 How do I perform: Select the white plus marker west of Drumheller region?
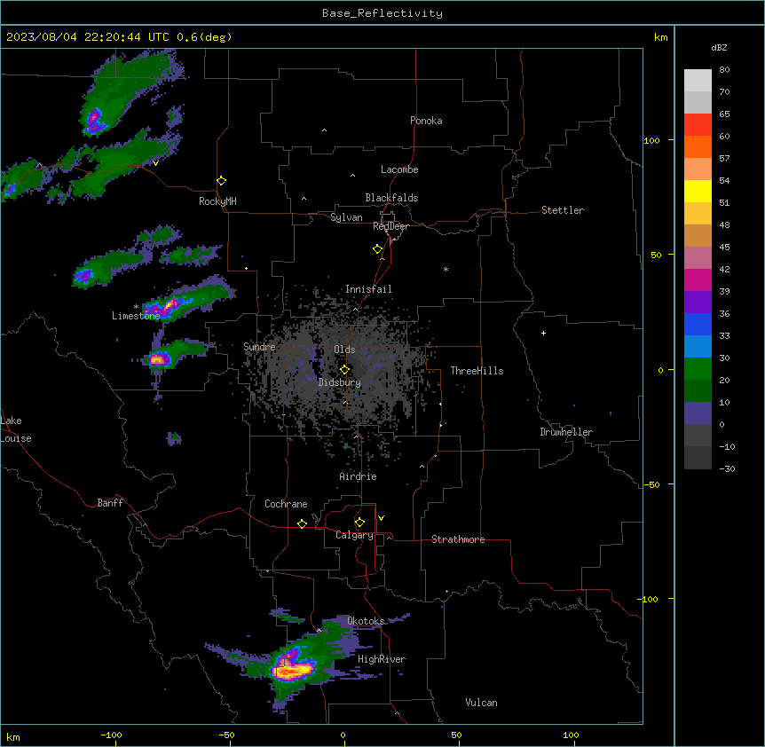point(543,333)
